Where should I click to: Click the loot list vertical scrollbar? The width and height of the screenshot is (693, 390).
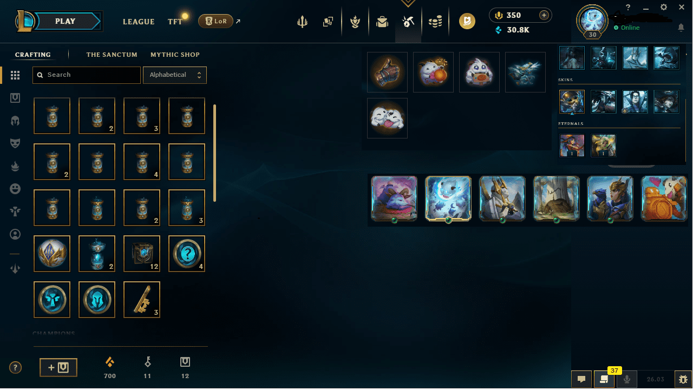coord(215,153)
